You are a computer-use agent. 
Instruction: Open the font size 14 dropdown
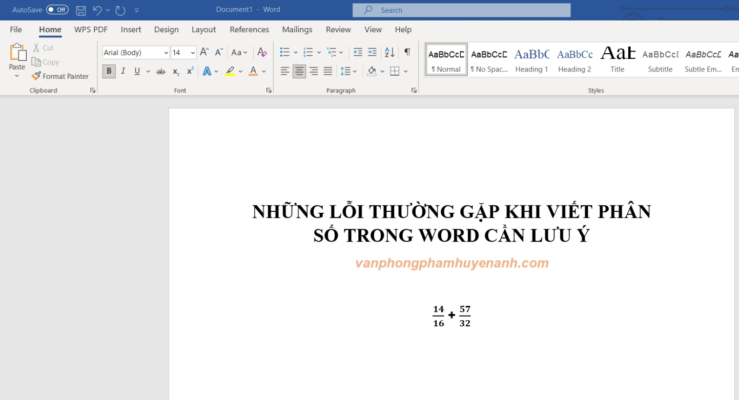[x=193, y=53]
